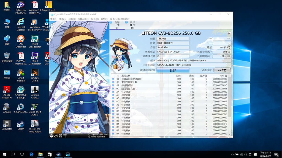Open the 功能(u) menu
Viewport: 282px width, 158px height.
coord(72,19)
